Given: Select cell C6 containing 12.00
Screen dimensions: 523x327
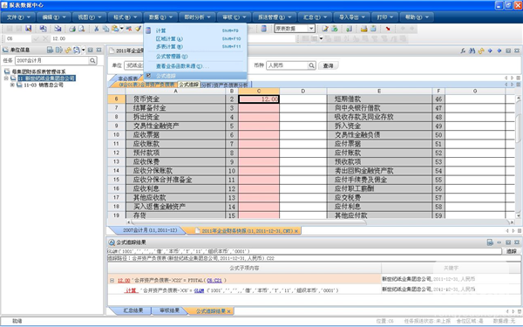Looking at the screenshot, I should (x=259, y=99).
